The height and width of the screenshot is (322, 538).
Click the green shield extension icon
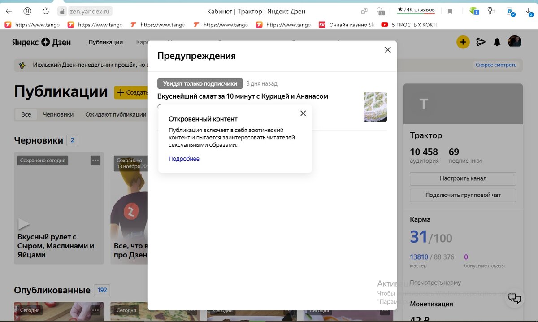tap(473, 11)
